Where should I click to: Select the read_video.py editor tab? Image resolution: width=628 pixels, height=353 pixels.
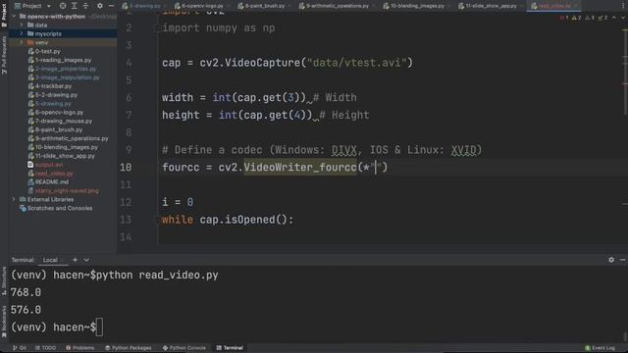[x=553, y=6]
